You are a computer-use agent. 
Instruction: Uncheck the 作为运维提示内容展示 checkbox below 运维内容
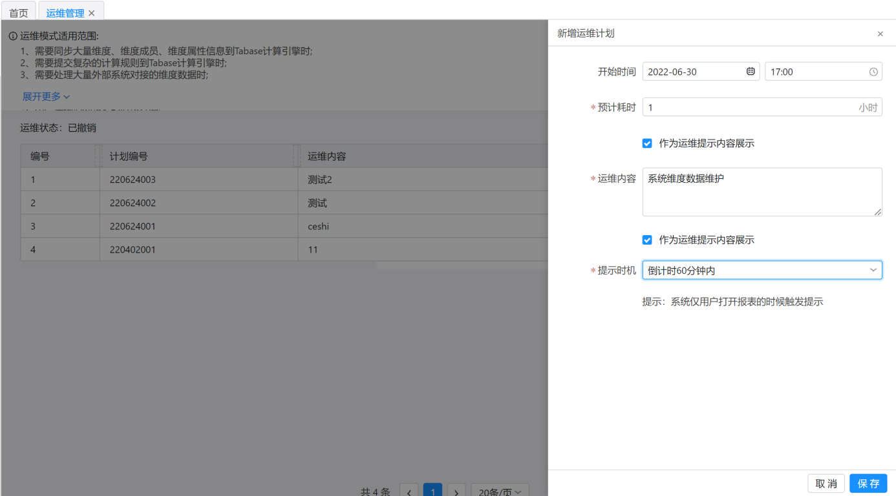point(647,240)
